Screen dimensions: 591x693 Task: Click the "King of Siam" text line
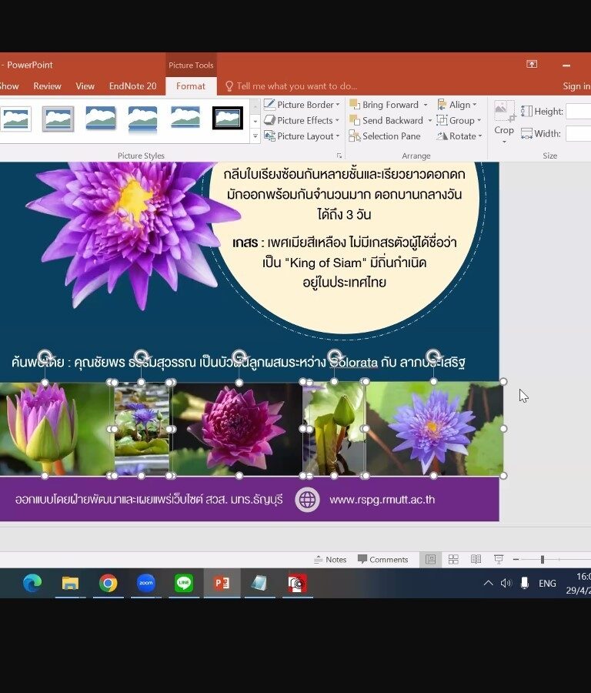[345, 263]
